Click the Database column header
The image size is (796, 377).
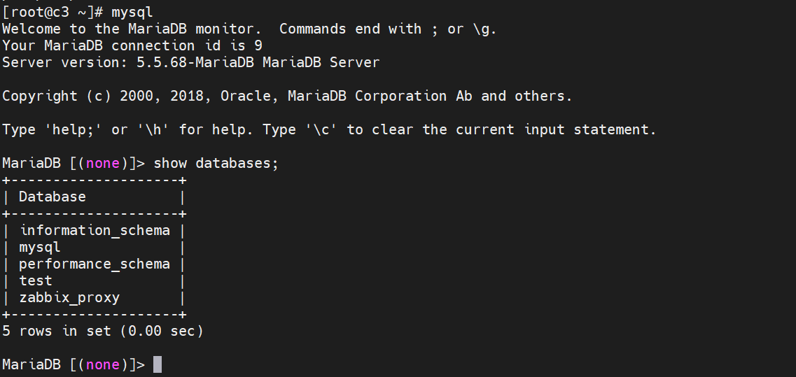pyautogui.click(x=53, y=197)
